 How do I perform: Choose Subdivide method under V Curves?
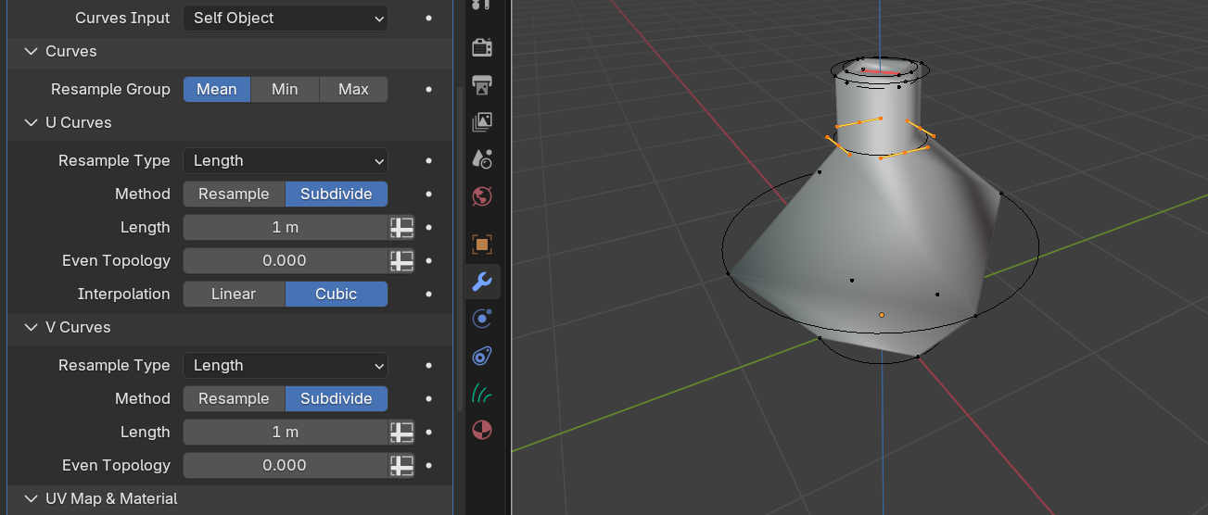[x=337, y=398]
